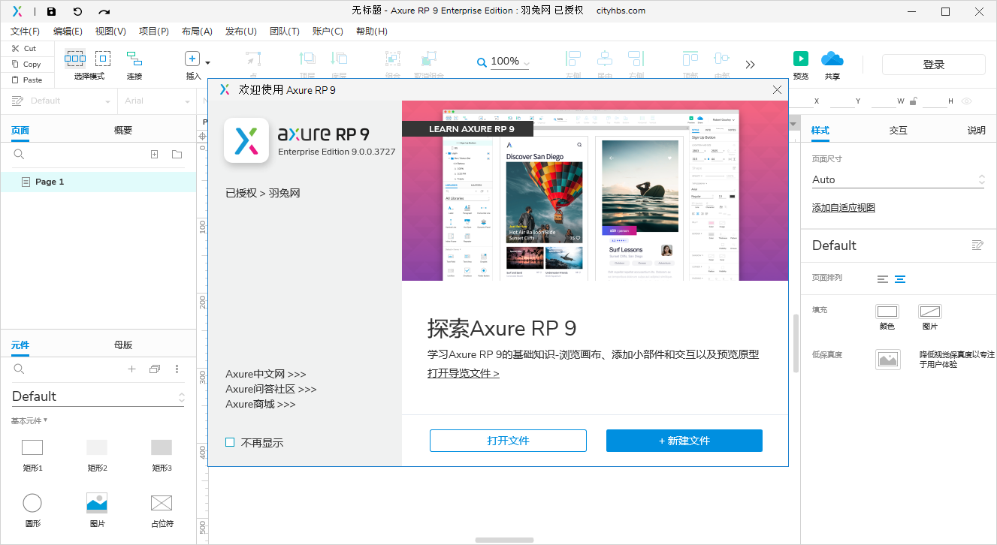Click the Preview (预览) play icon
Screen dimensions: 997x545
[801, 59]
